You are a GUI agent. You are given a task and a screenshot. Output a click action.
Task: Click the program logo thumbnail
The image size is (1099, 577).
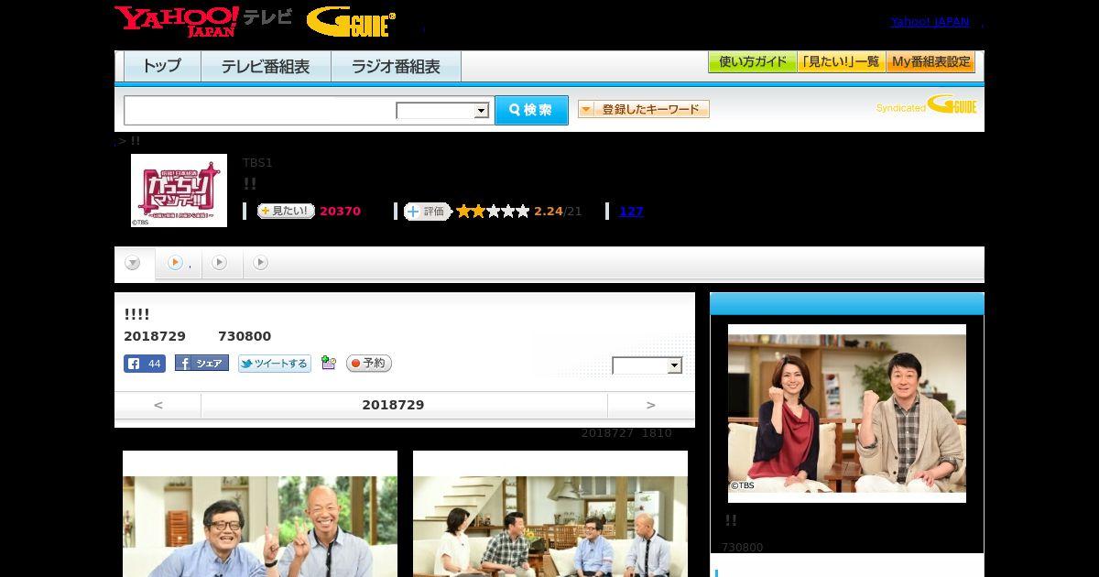click(179, 191)
